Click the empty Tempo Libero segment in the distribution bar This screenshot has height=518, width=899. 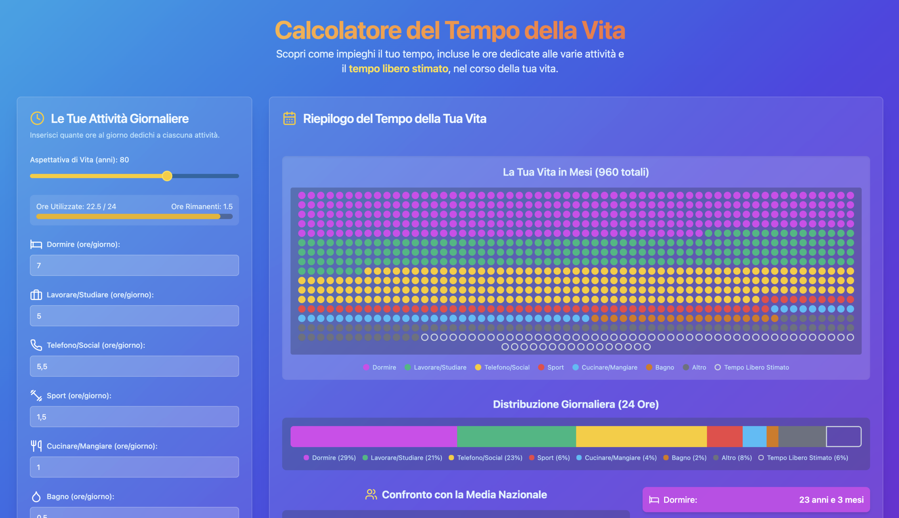pyautogui.click(x=844, y=437)
